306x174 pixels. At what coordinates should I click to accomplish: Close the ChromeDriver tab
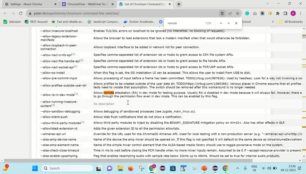click(113, 4)
